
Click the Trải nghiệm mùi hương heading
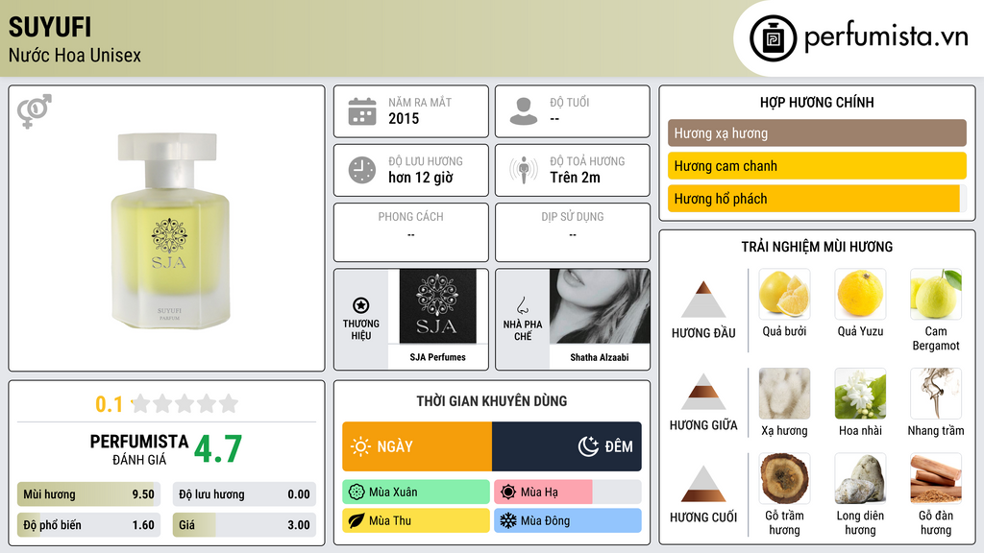(x=817, y=247)
